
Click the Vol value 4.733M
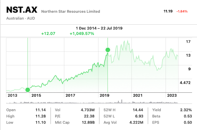point(88,110)
